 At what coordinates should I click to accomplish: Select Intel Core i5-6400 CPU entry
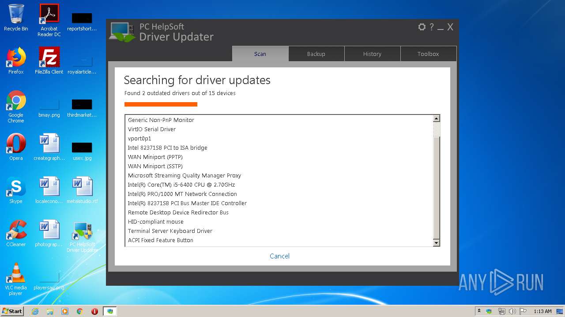click(181, 184)
